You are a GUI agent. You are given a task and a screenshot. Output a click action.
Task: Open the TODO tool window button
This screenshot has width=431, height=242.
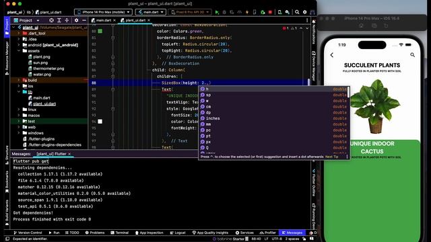[72, 233]
